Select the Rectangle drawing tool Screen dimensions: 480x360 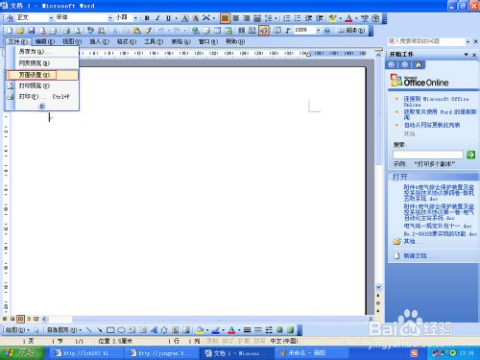110,329
